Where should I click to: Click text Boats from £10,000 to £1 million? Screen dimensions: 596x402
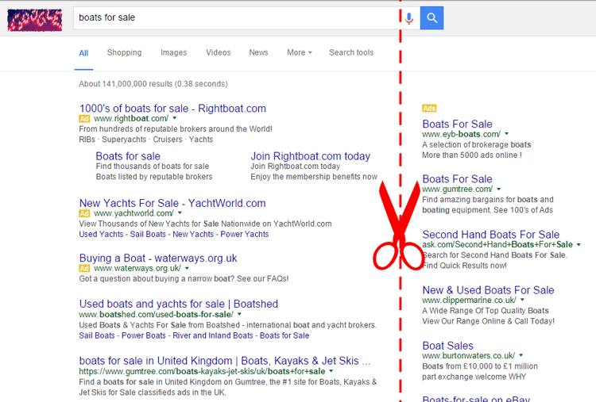(x=480, y=366)
